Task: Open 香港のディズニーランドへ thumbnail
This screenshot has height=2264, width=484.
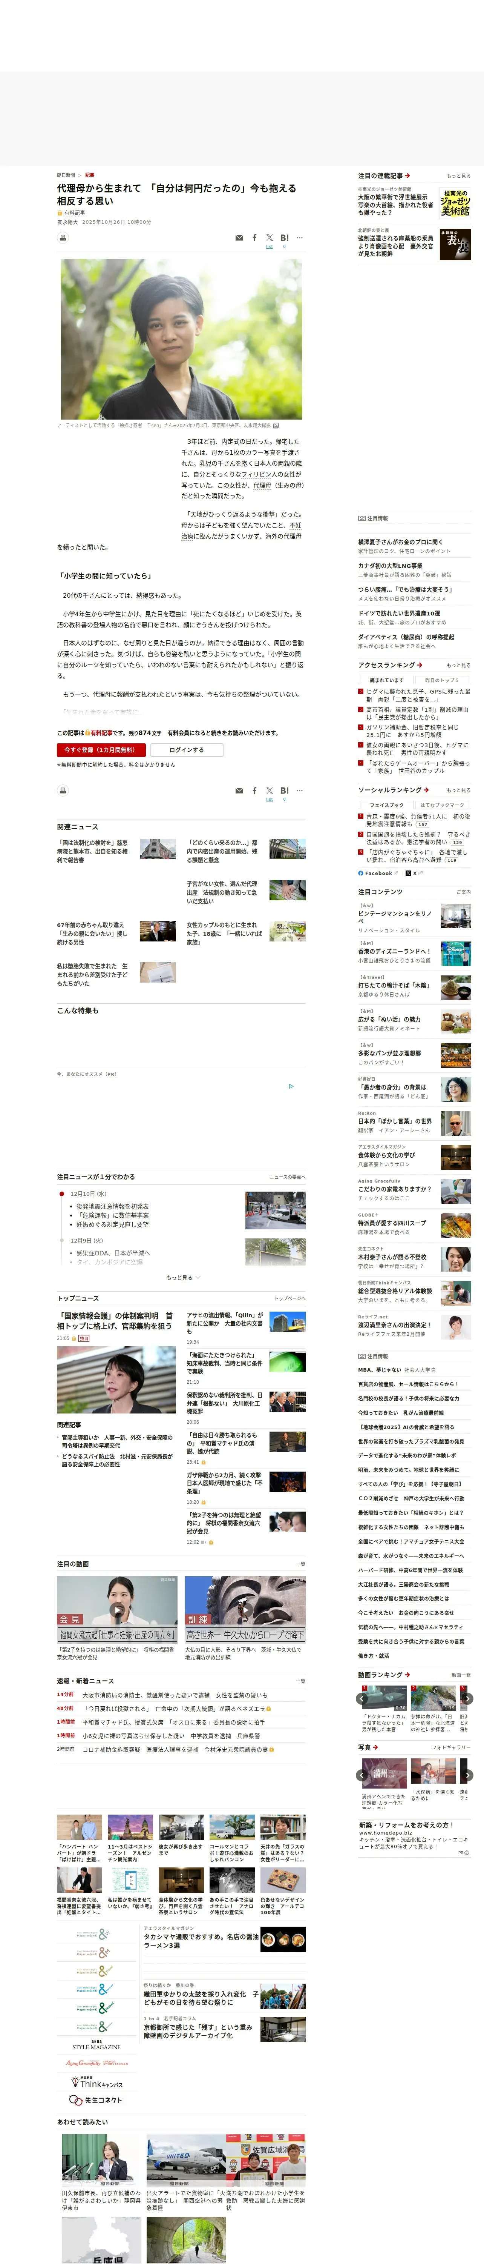Action: pyautogui.click(x=455, y=954)
